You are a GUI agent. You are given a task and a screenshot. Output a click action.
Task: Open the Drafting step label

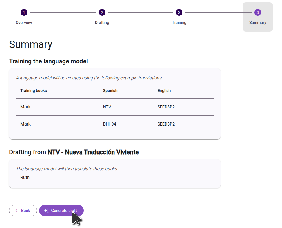(102, 23)
